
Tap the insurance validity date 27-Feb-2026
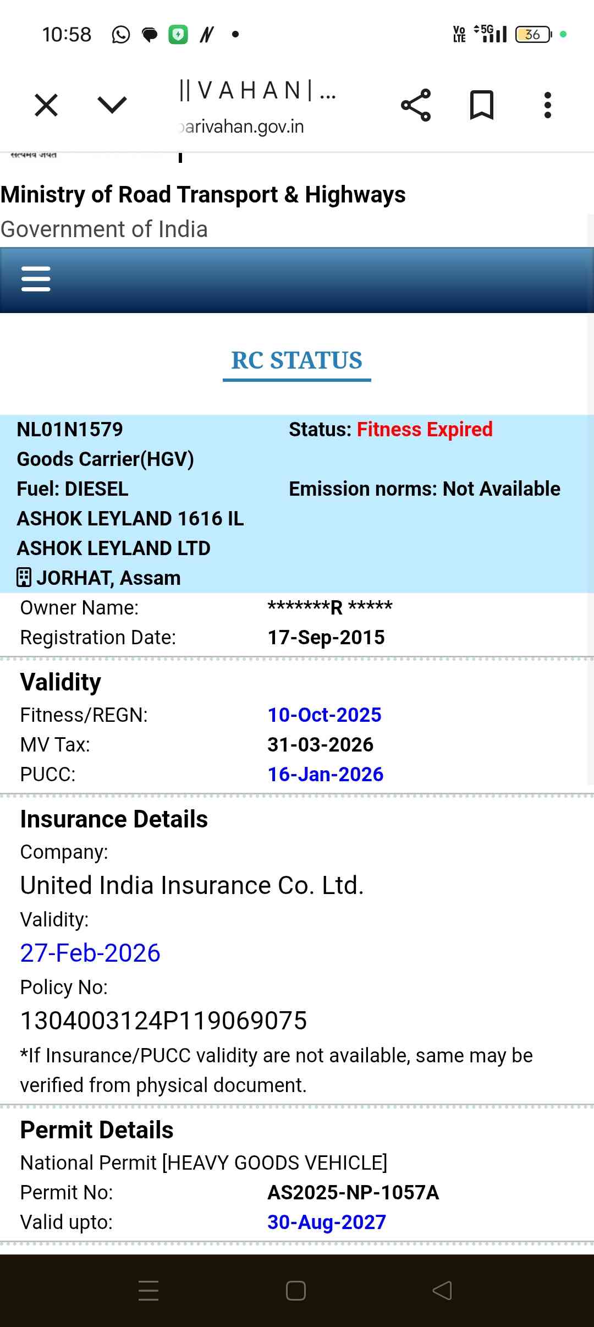(x=90, y=953)
